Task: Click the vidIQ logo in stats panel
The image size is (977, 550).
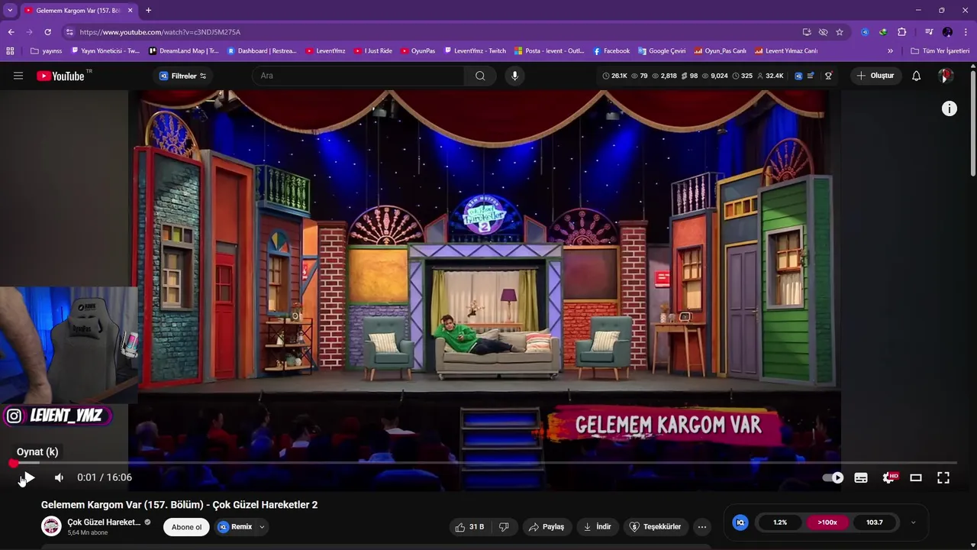Action: [740, 522]
